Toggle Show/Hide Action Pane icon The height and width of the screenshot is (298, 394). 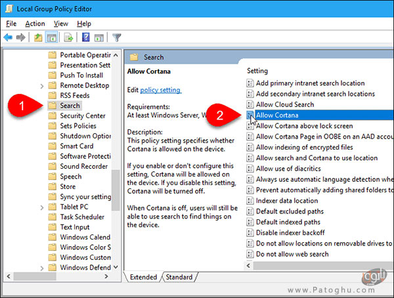(99, 37)
